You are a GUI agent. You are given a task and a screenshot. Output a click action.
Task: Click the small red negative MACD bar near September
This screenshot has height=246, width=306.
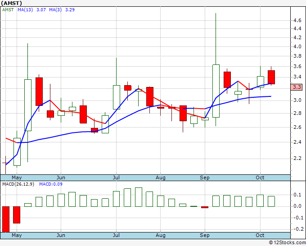click(205, 207)
